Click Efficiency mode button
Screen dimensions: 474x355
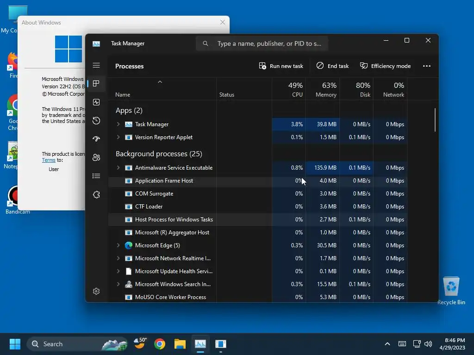coord(386,66)
